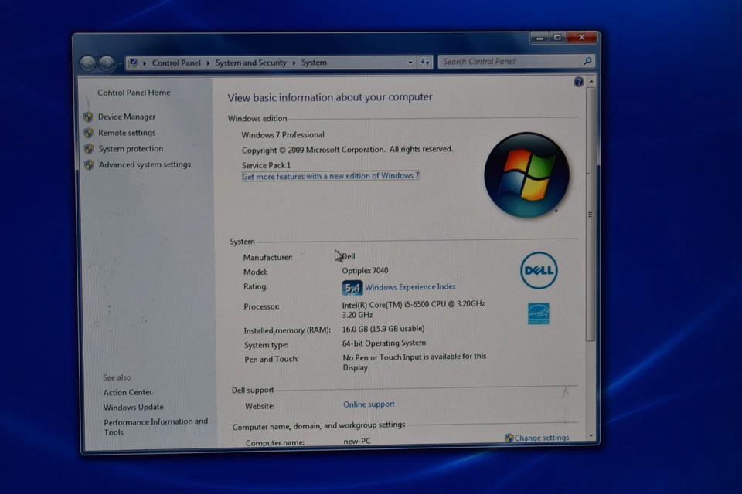Refresh the page using the address bar icon
The height and width of the screenshot is (494, 742).
point(426,62)
